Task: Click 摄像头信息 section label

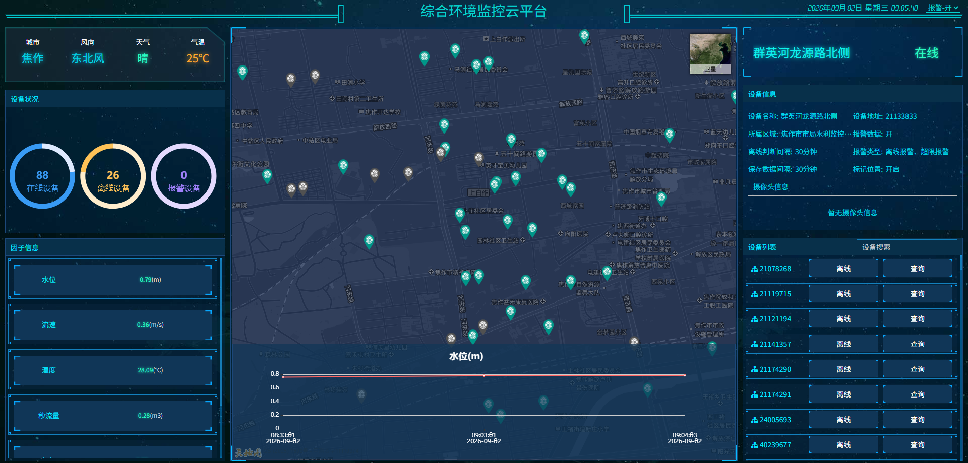Action: tap(770, 187)
